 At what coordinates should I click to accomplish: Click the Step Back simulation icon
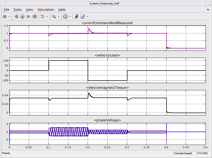pos(16,16)
